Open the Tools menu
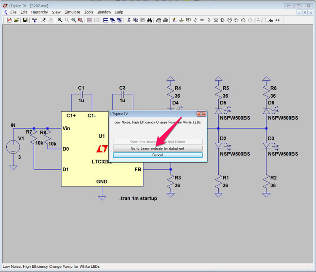This screenshot has width=316, height=272. [88, 12]
